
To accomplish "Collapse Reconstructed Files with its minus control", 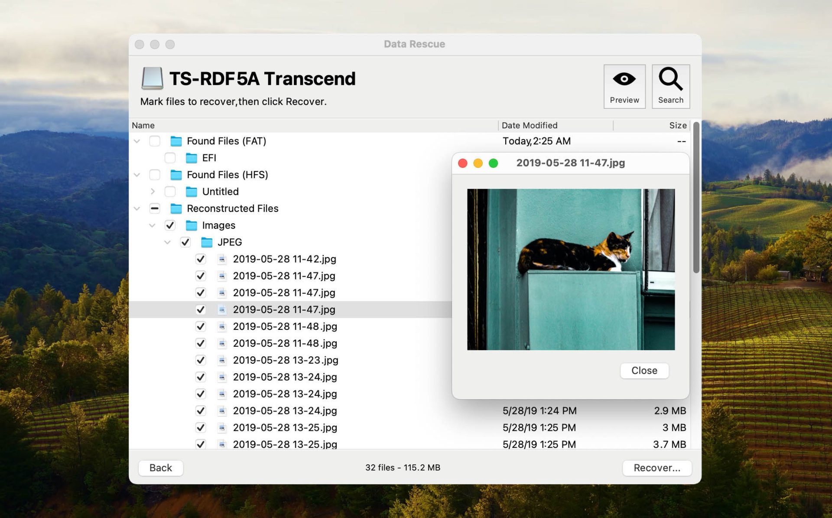I will (154, 209).
